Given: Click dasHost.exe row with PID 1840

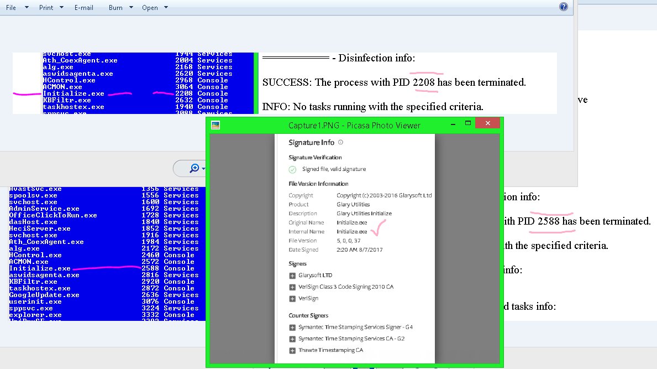Looking at the screenshot, I should [104, 222].
